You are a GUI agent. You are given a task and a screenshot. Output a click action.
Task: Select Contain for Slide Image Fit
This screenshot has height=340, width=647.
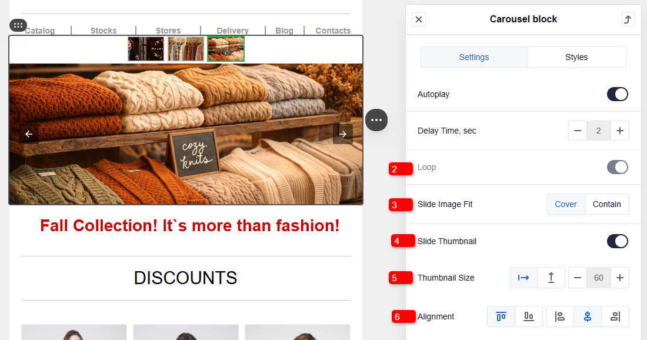607,204
